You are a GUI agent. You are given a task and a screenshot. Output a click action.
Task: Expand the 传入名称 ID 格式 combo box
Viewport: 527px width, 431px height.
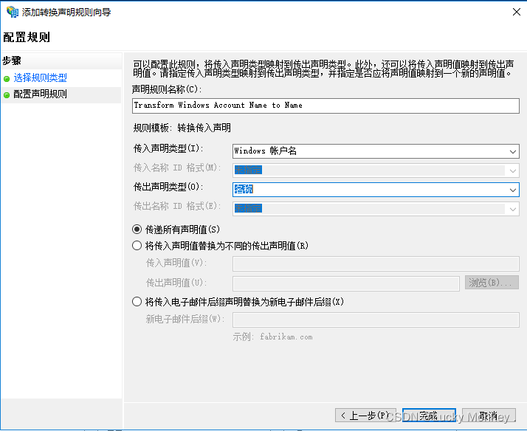coord(376,170)
